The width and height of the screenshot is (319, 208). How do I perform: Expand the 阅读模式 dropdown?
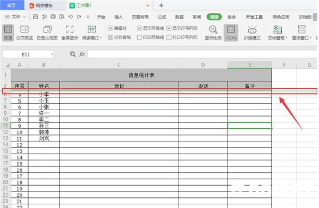100,38
